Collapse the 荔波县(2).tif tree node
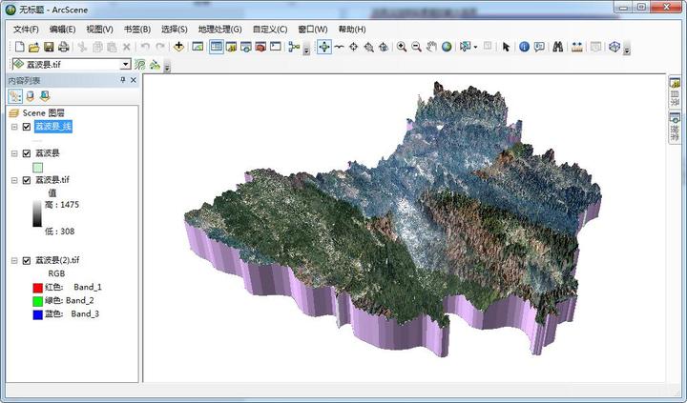The height and width of the screenshot is (403, 687). coord(14,260)
